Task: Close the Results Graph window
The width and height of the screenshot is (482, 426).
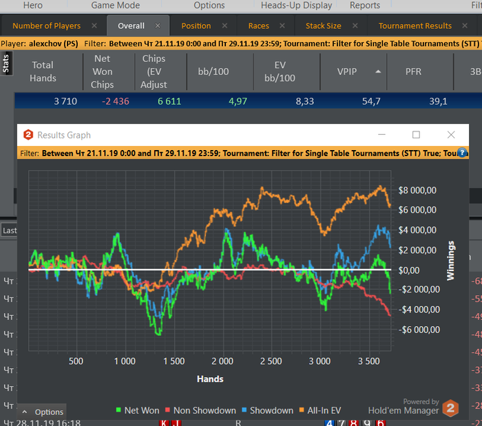Action: tap(451, 134)
